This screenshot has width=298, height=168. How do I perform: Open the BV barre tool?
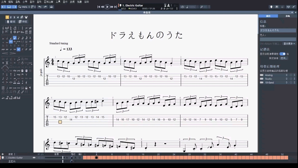pyautogui.click(x=11, y=88)
